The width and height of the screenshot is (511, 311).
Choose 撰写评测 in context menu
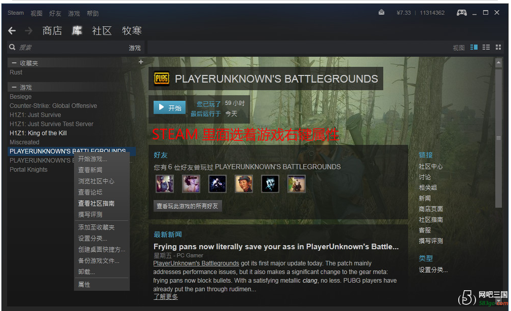(x=102, y=215)
